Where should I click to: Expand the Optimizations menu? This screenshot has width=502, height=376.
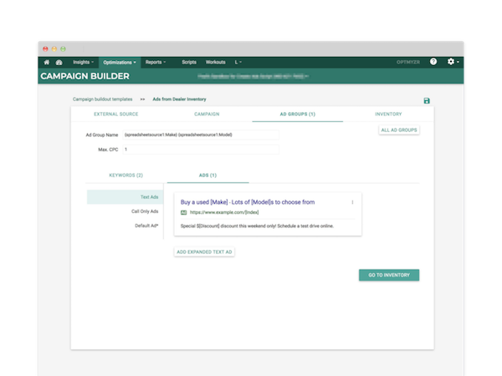[120, 63]
